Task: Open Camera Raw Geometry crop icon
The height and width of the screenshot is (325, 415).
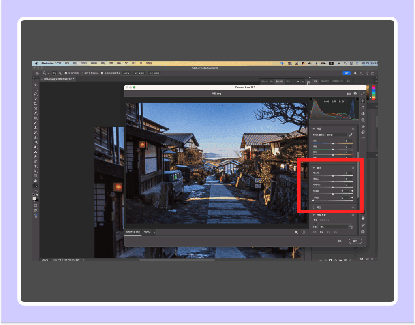Action: coord(363,107)
